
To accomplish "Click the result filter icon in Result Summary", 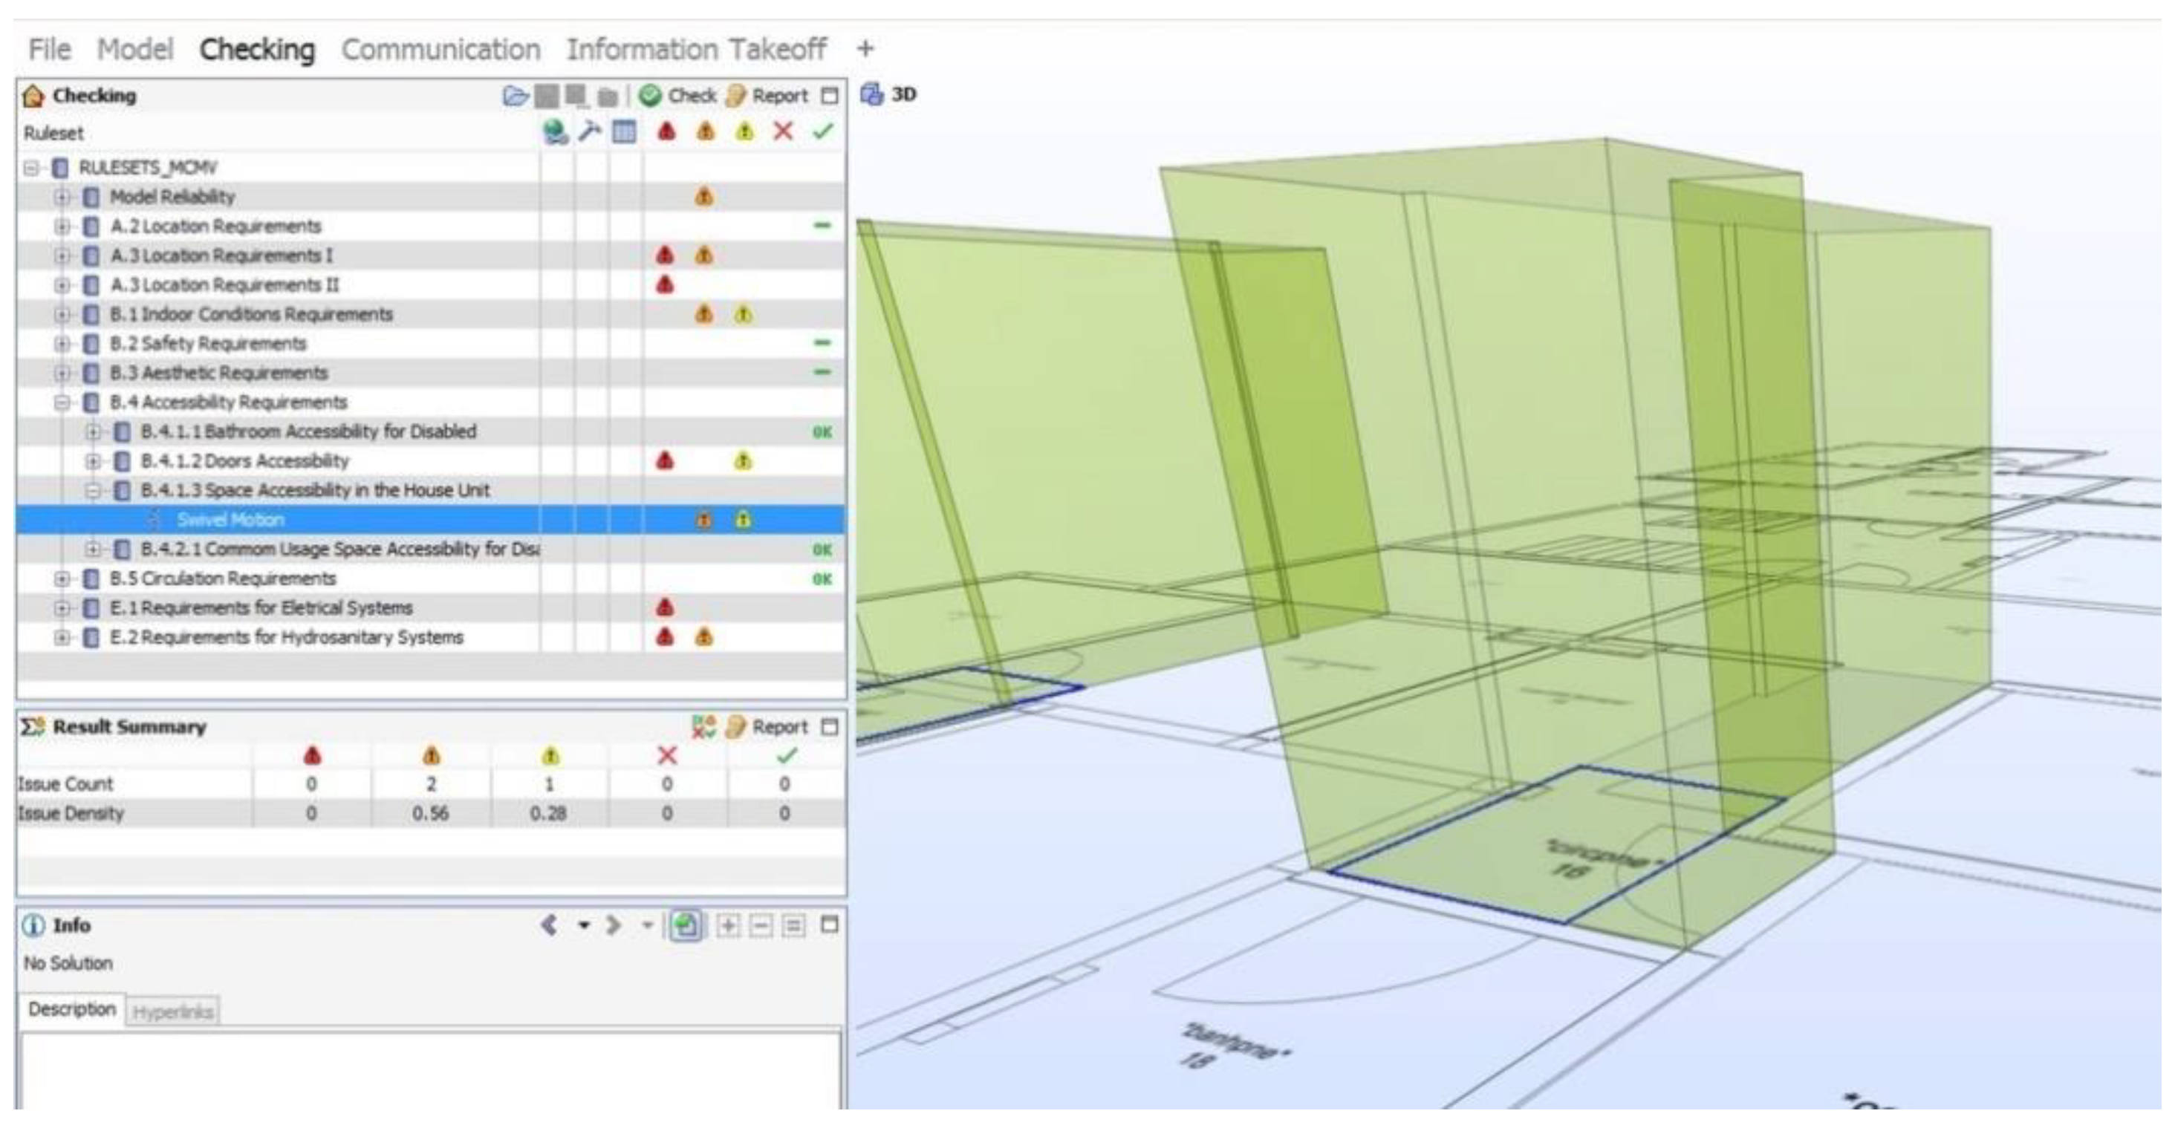I will (703, 727).
